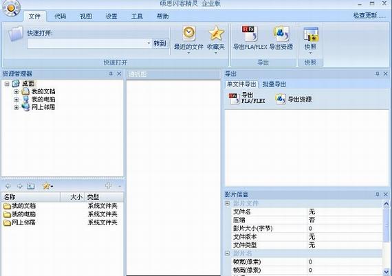
Task: Select 桌面 in the tree
Action: (x=28, y=84)
